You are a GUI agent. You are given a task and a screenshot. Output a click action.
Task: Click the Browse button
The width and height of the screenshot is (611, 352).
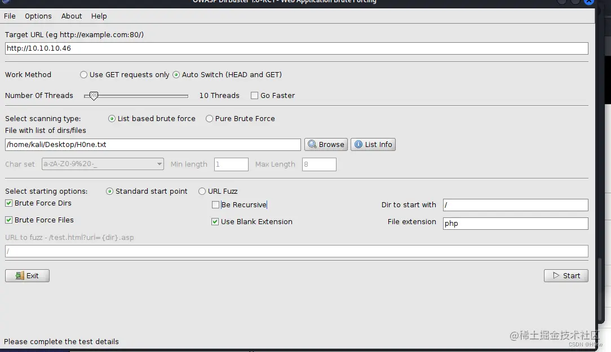click(326, 144)
